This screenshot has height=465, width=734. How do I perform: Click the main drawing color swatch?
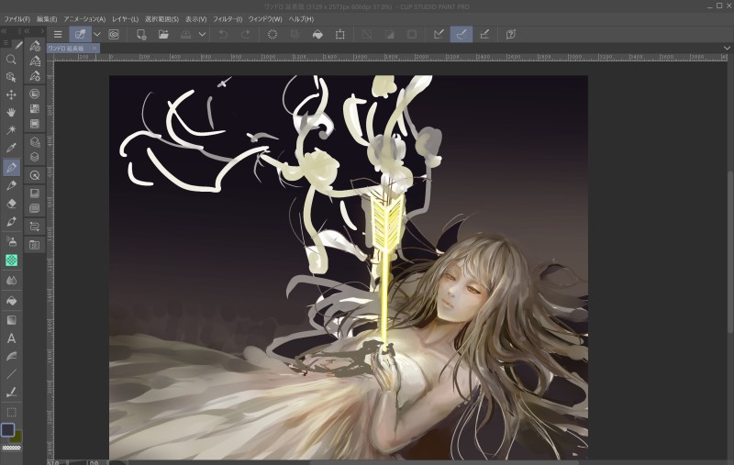8,428
